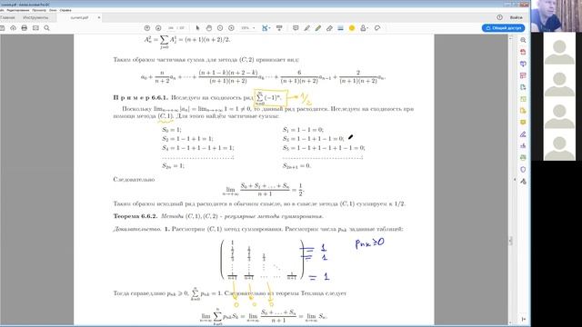This screenshot has width=582, height=327.
Task: Open the Окно menu
Action: 53,10
